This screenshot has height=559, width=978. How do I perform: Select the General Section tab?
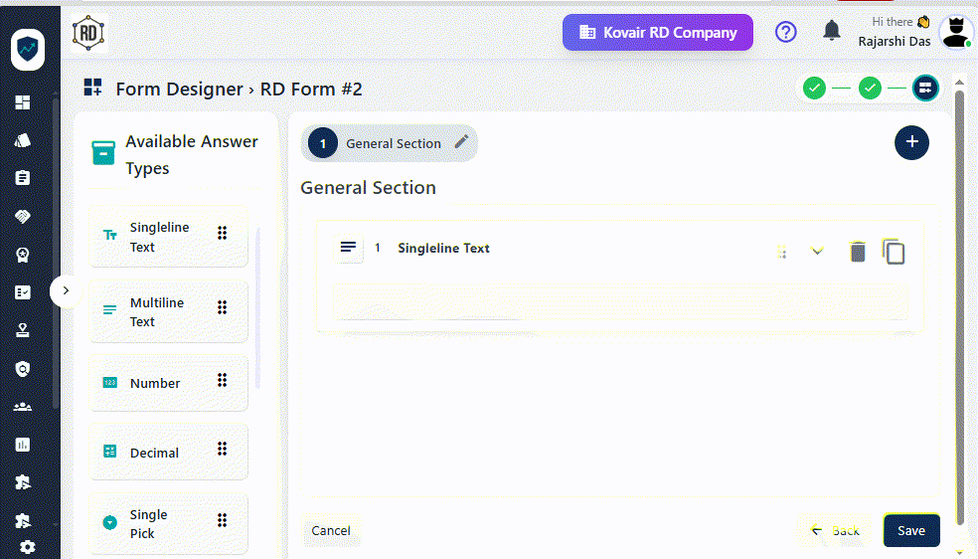click(390, 143)
